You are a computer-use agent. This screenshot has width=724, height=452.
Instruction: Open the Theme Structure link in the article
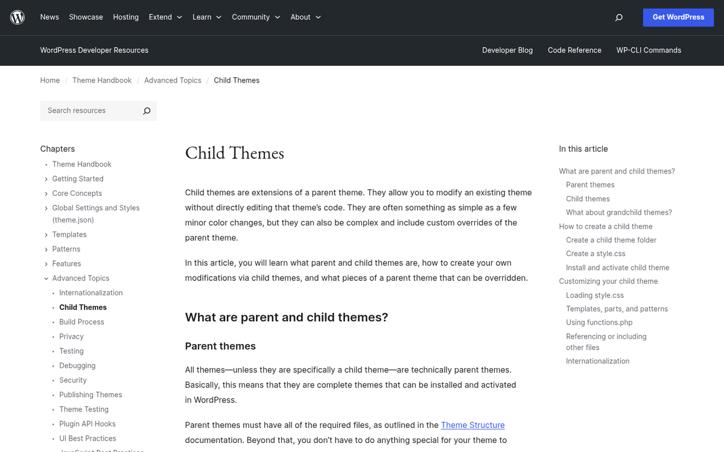[472, 425]
